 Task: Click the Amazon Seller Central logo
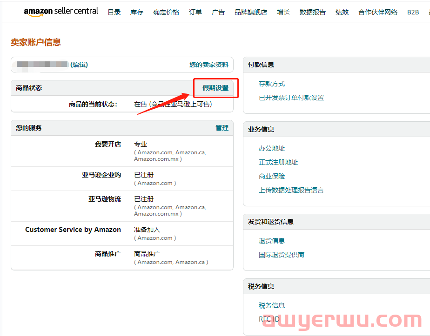(x=61, y=12)
